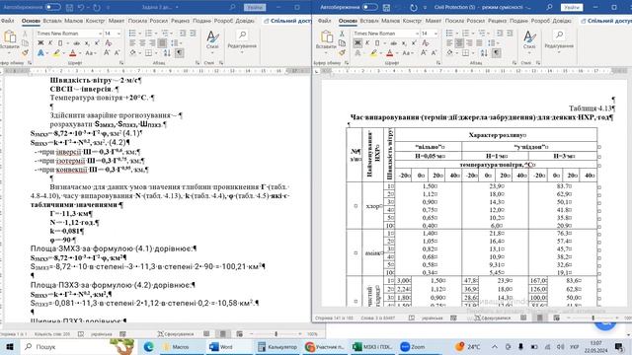632x355 pixels.
Task: Open font name dropdown in left Word window
Action: pyautogui.click(x=100, y=34)
